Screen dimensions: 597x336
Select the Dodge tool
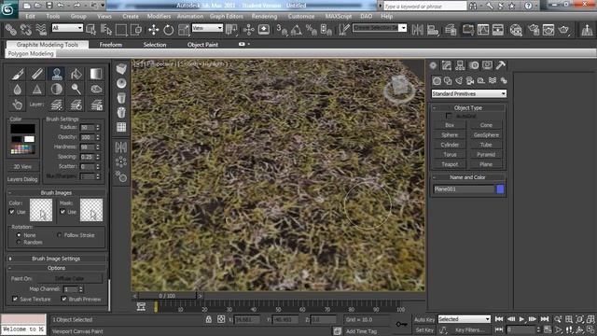coord(76,90)
